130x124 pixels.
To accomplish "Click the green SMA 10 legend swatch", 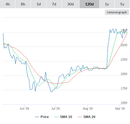I will 56,117.
